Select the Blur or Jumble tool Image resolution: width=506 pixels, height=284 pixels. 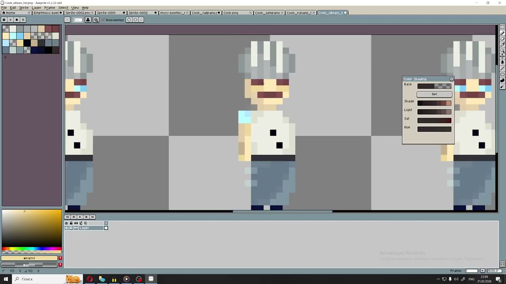[502, 86]
